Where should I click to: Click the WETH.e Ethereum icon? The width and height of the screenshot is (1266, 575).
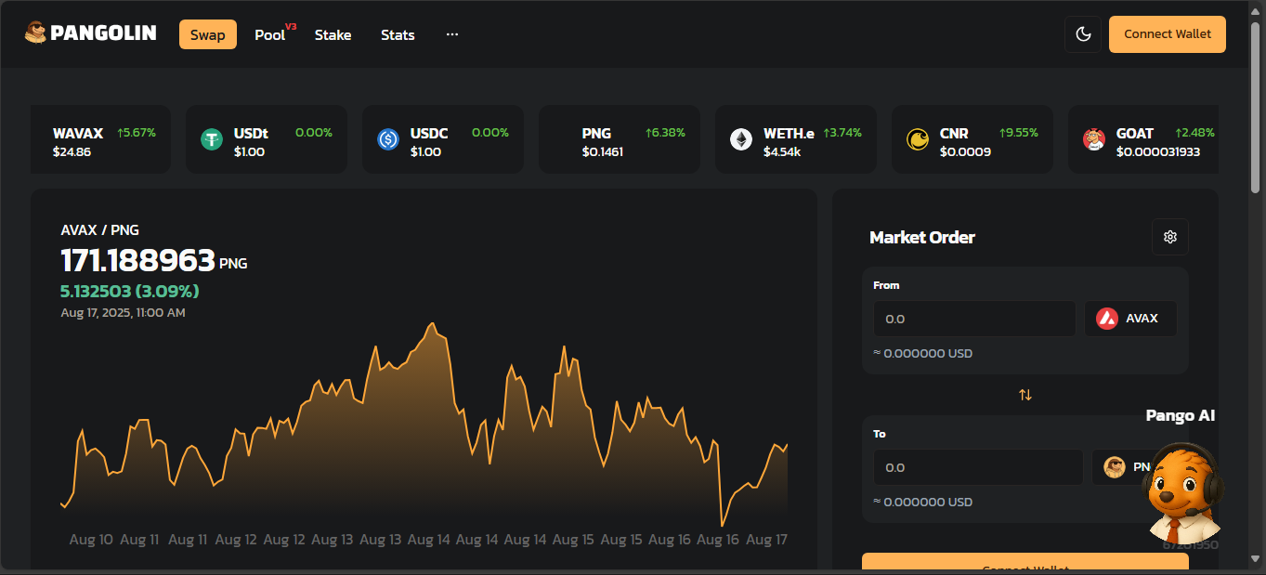741,139
